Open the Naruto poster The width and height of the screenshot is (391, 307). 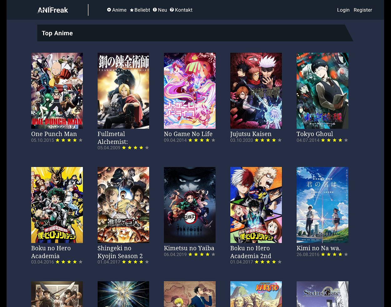[x=256, y=294]
